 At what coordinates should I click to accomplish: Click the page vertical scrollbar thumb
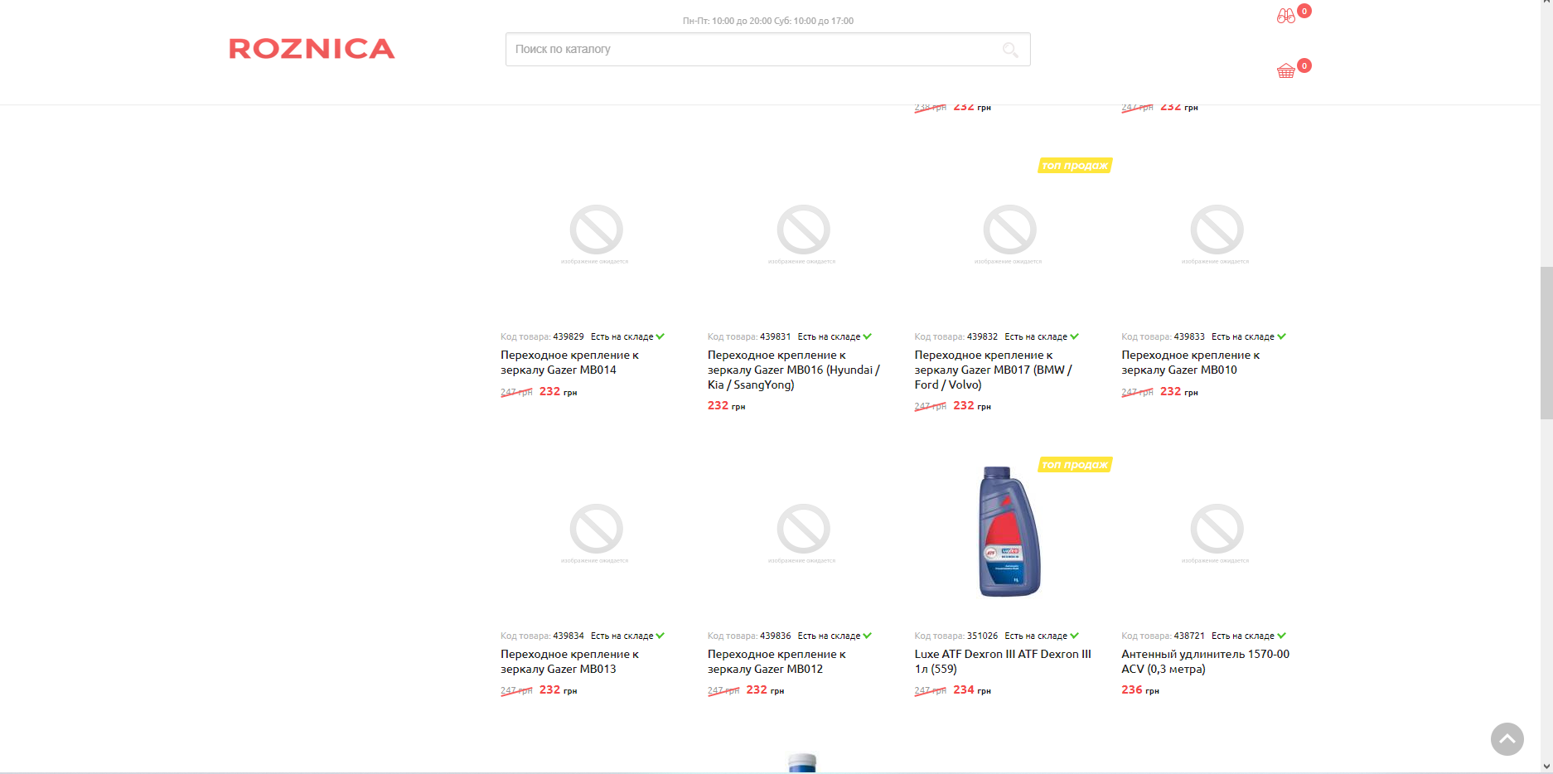pos(1546,342)
